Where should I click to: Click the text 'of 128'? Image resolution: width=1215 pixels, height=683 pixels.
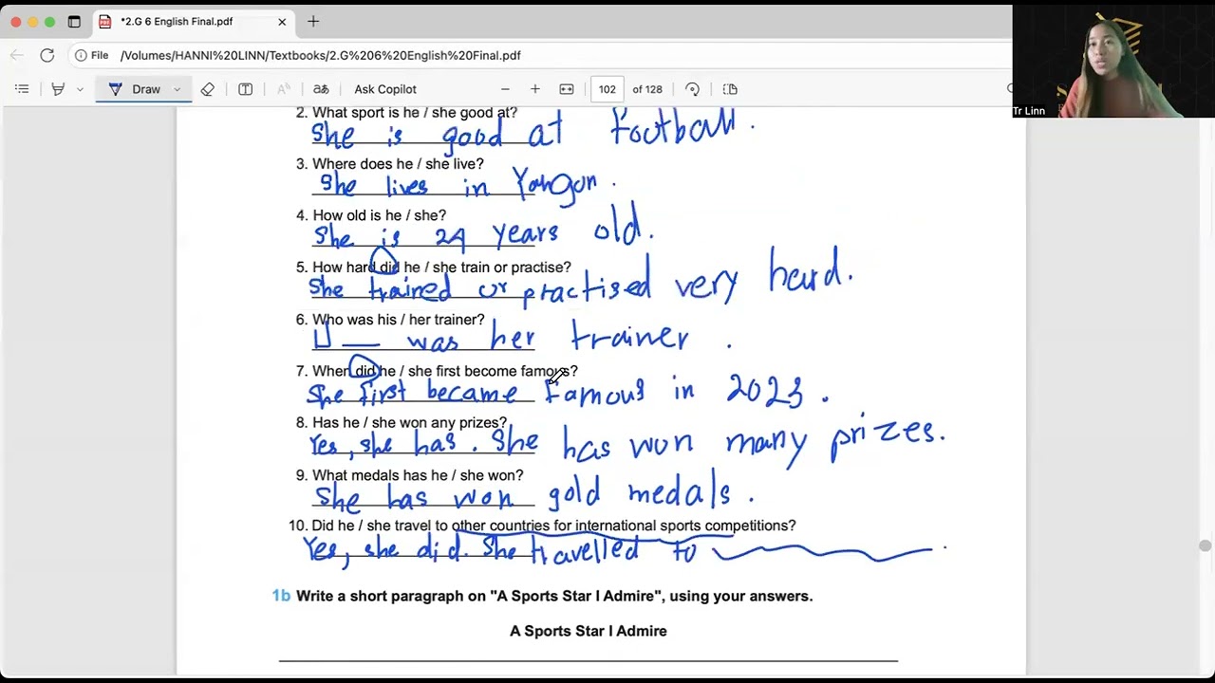pos(647,89)
